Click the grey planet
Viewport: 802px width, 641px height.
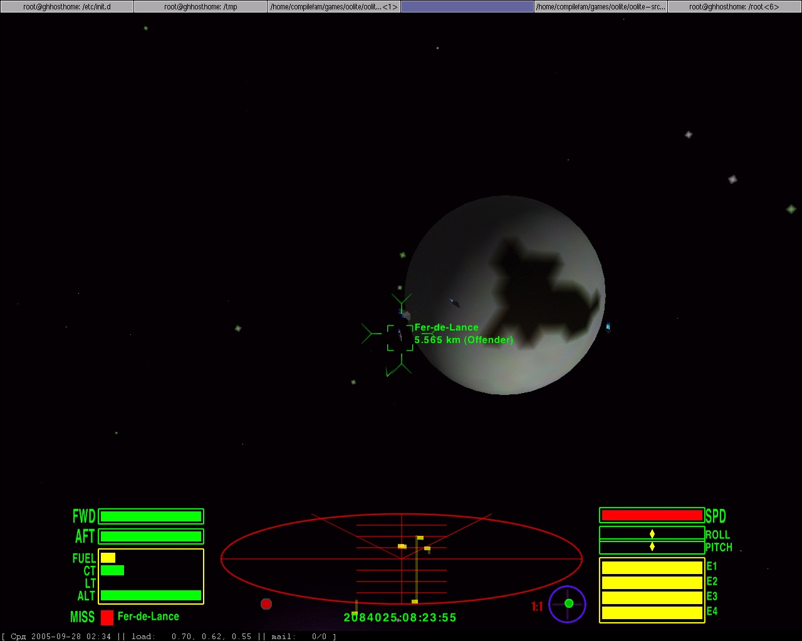[x=505, y=295]
